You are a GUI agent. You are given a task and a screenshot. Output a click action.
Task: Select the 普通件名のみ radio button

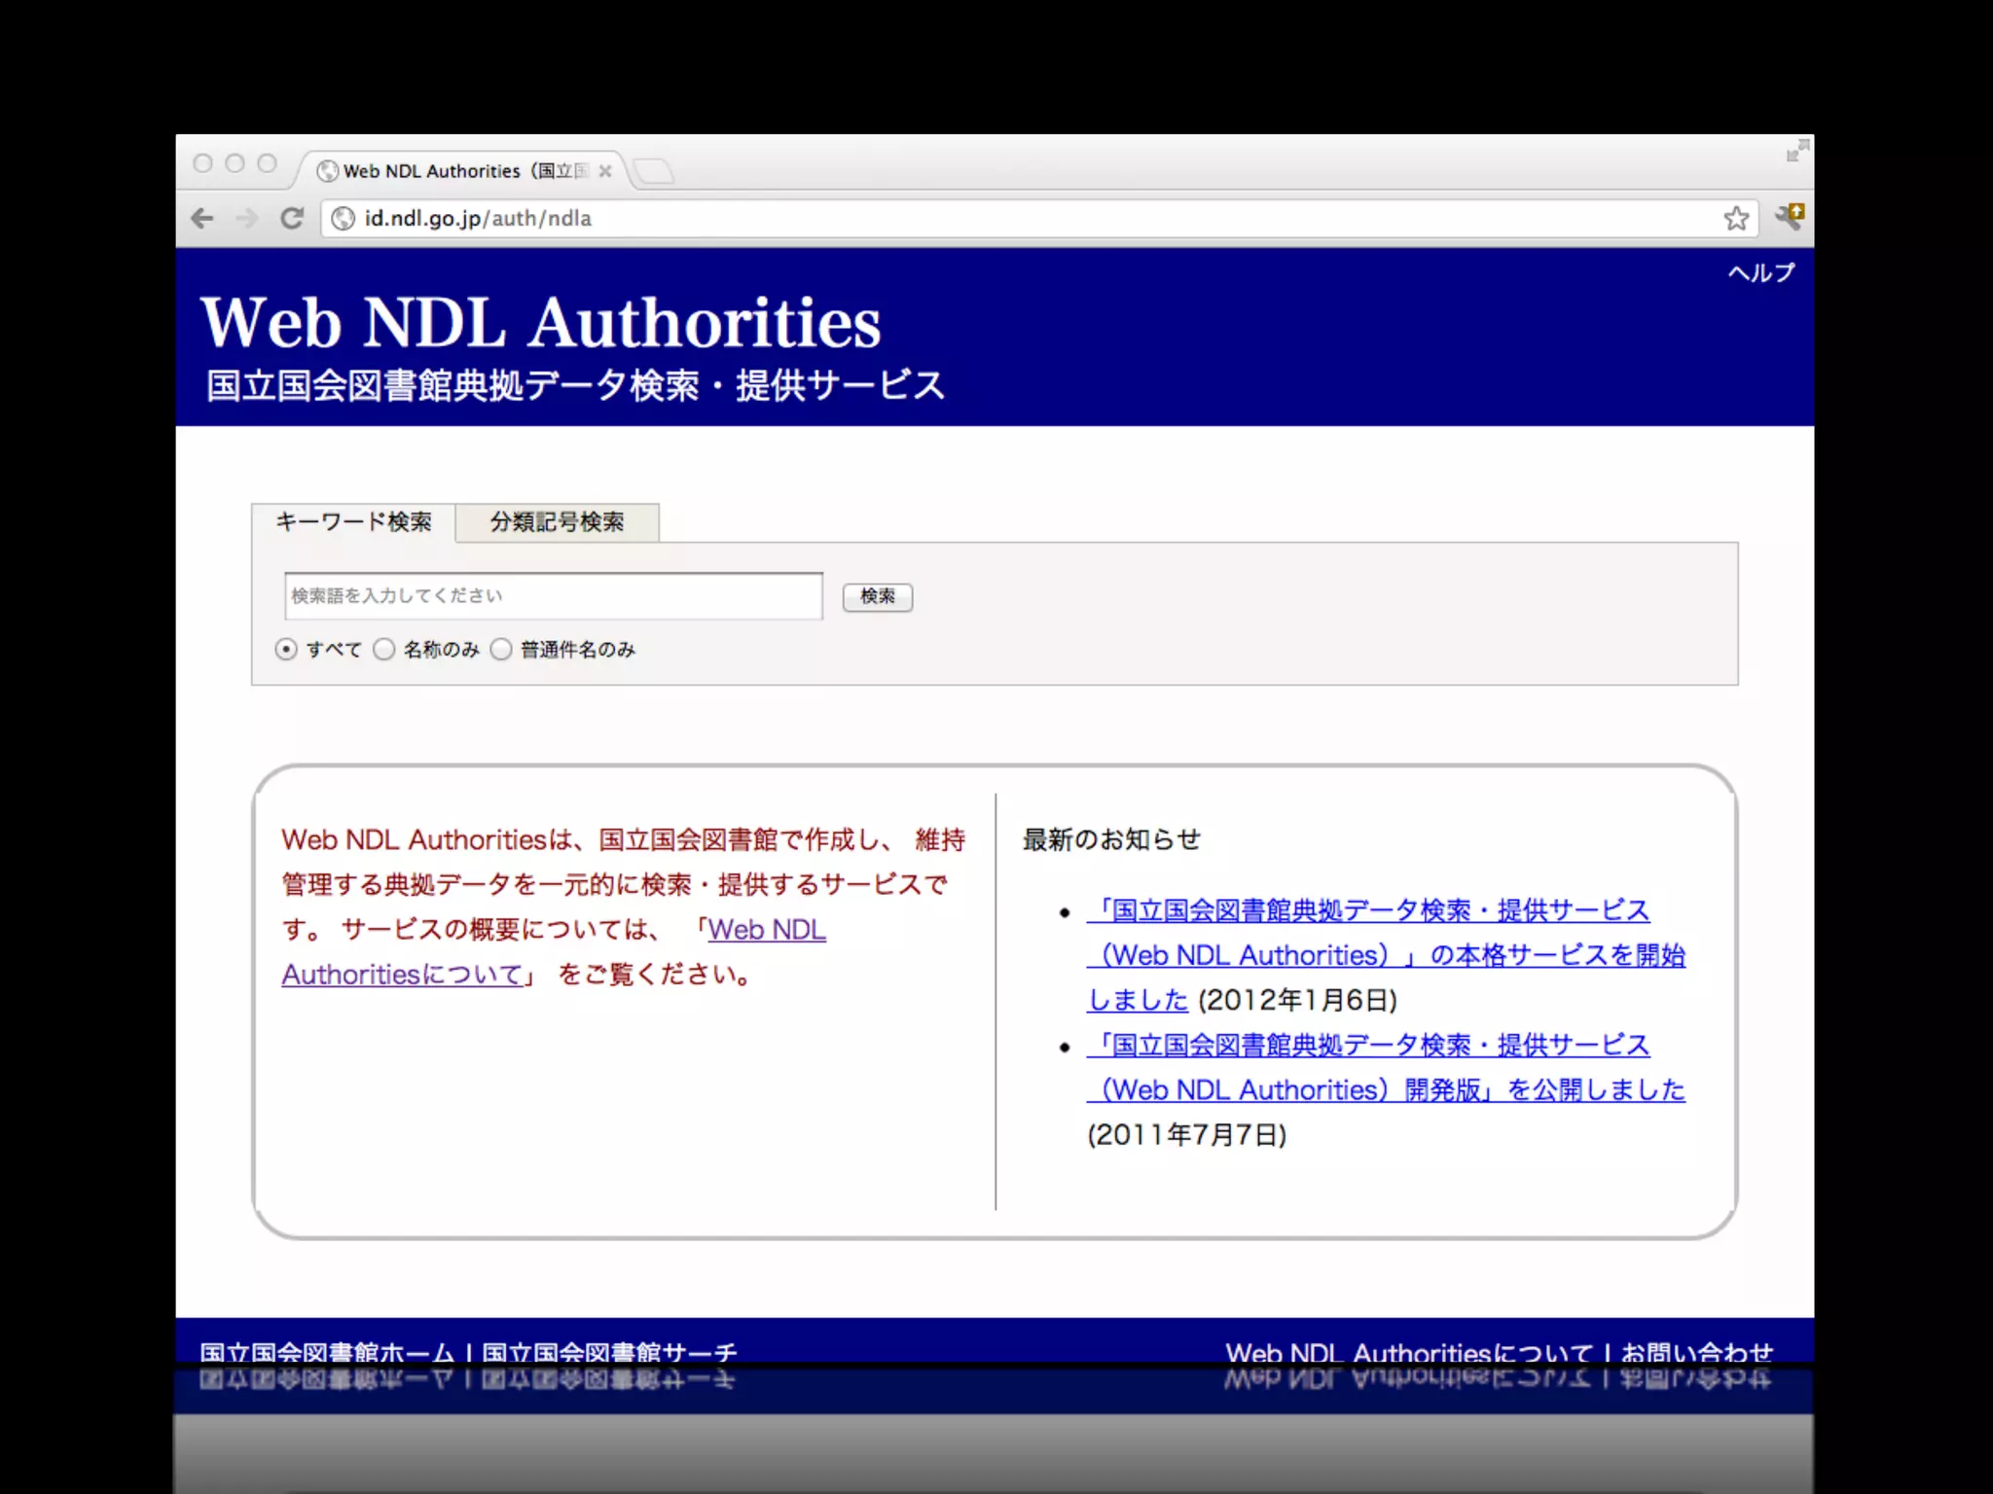click(501, 649)
